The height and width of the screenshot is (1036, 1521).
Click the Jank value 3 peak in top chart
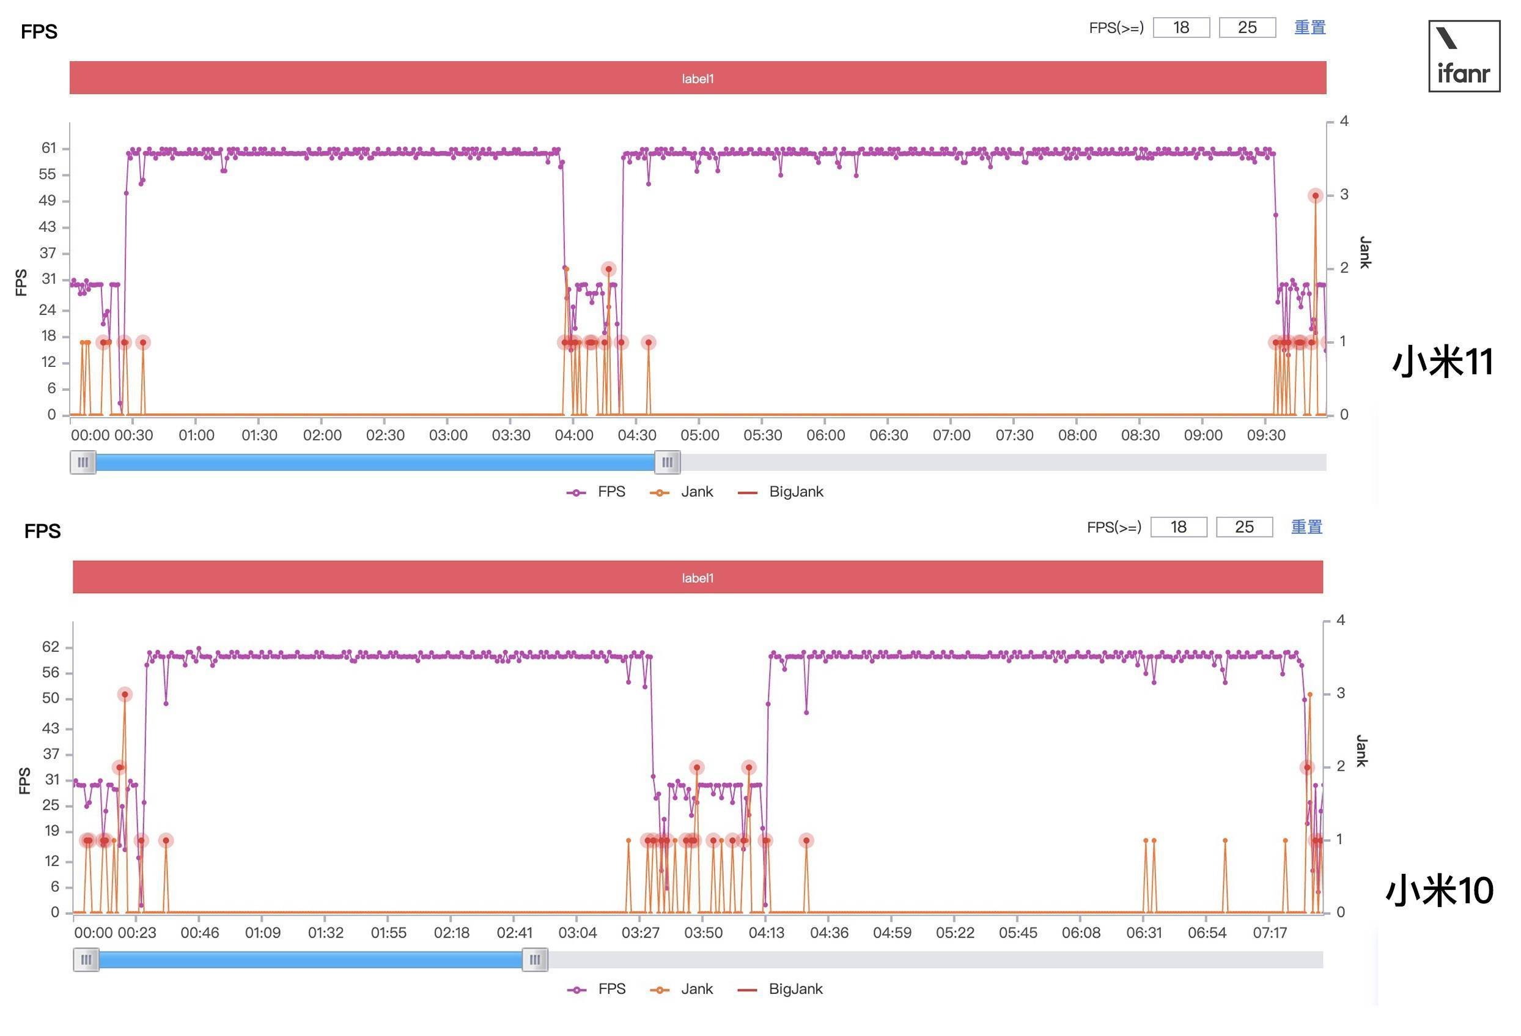1315,196
